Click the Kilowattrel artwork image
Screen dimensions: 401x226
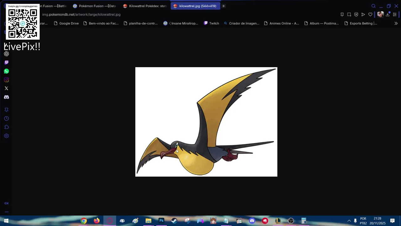pos(206,122)
